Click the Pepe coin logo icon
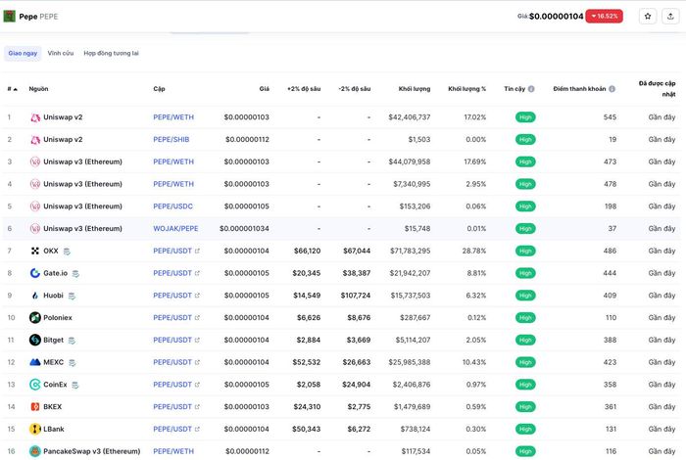Viewport: 686px width, 460px height. click(x=9, y=17)
